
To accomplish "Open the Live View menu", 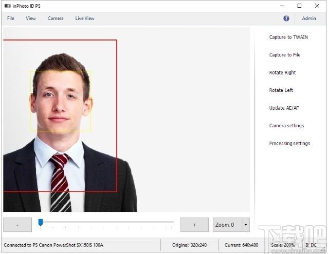I will click(85, 18).
